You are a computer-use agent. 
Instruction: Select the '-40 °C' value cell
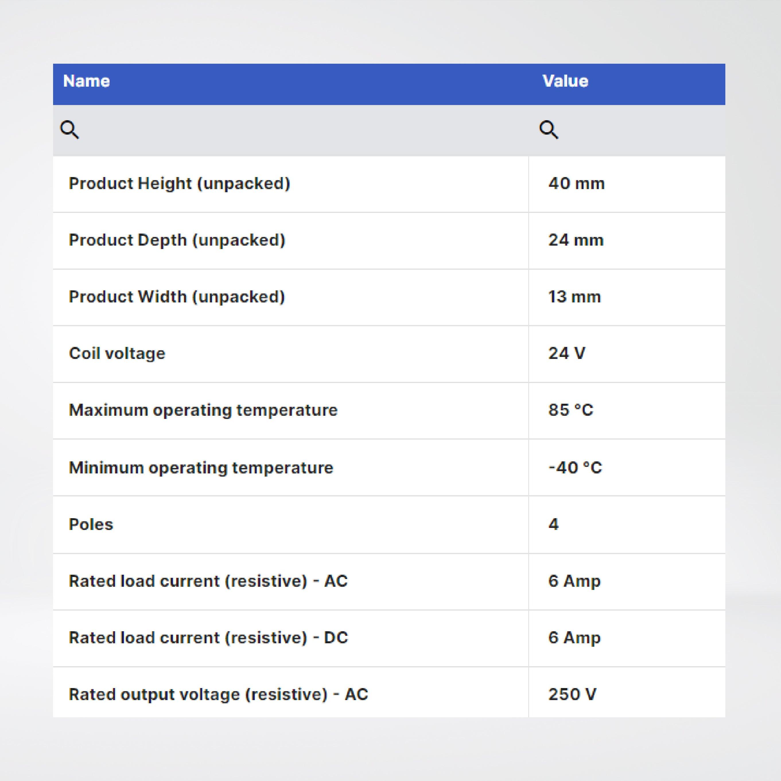627,468
